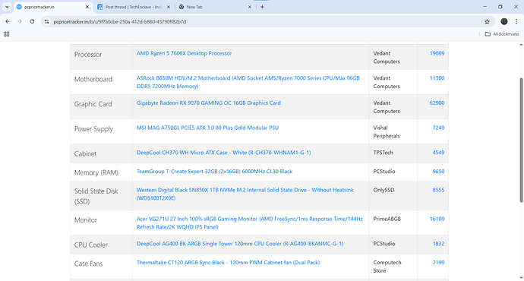Switch to the New Tab tab
The image size is (524, 281).
[215, 7]
